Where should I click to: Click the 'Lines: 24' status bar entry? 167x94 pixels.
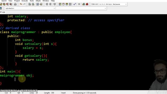pos(34,93)
